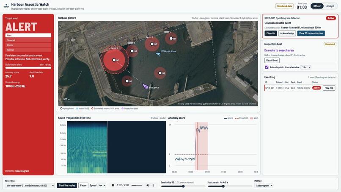Click the red alert marker in Anomaly score chart
This screenshot has height=192, width=341.
pyautogui.click(x=197, y=146)
